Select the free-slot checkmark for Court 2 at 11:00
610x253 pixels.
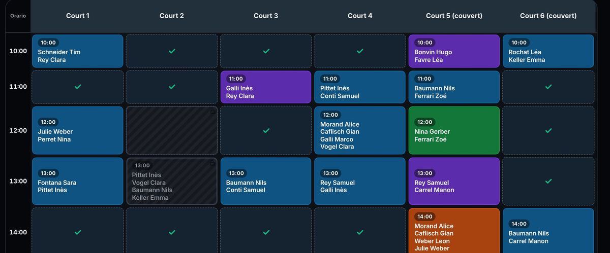[x=172, y=87]
